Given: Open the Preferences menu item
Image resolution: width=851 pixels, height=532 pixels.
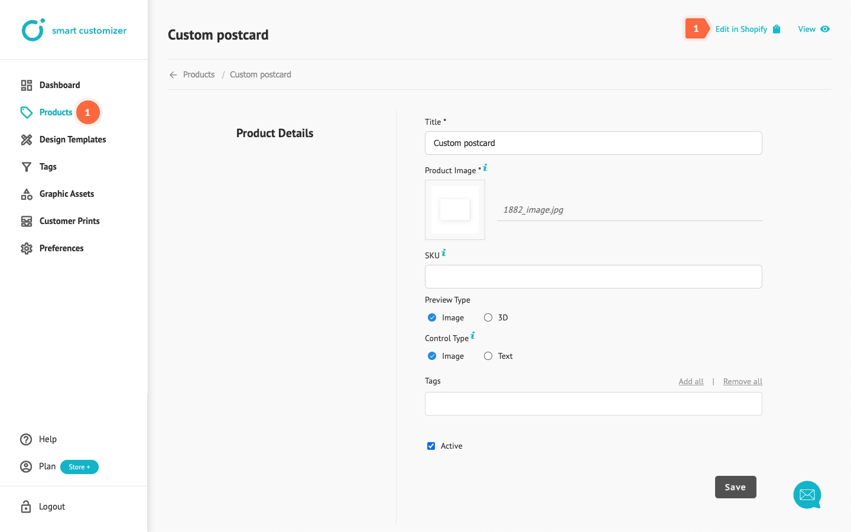Looking at the screenshot, I should (61, 248).
